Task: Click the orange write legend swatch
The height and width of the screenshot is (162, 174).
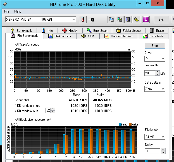Action: (x=130, y=124)
